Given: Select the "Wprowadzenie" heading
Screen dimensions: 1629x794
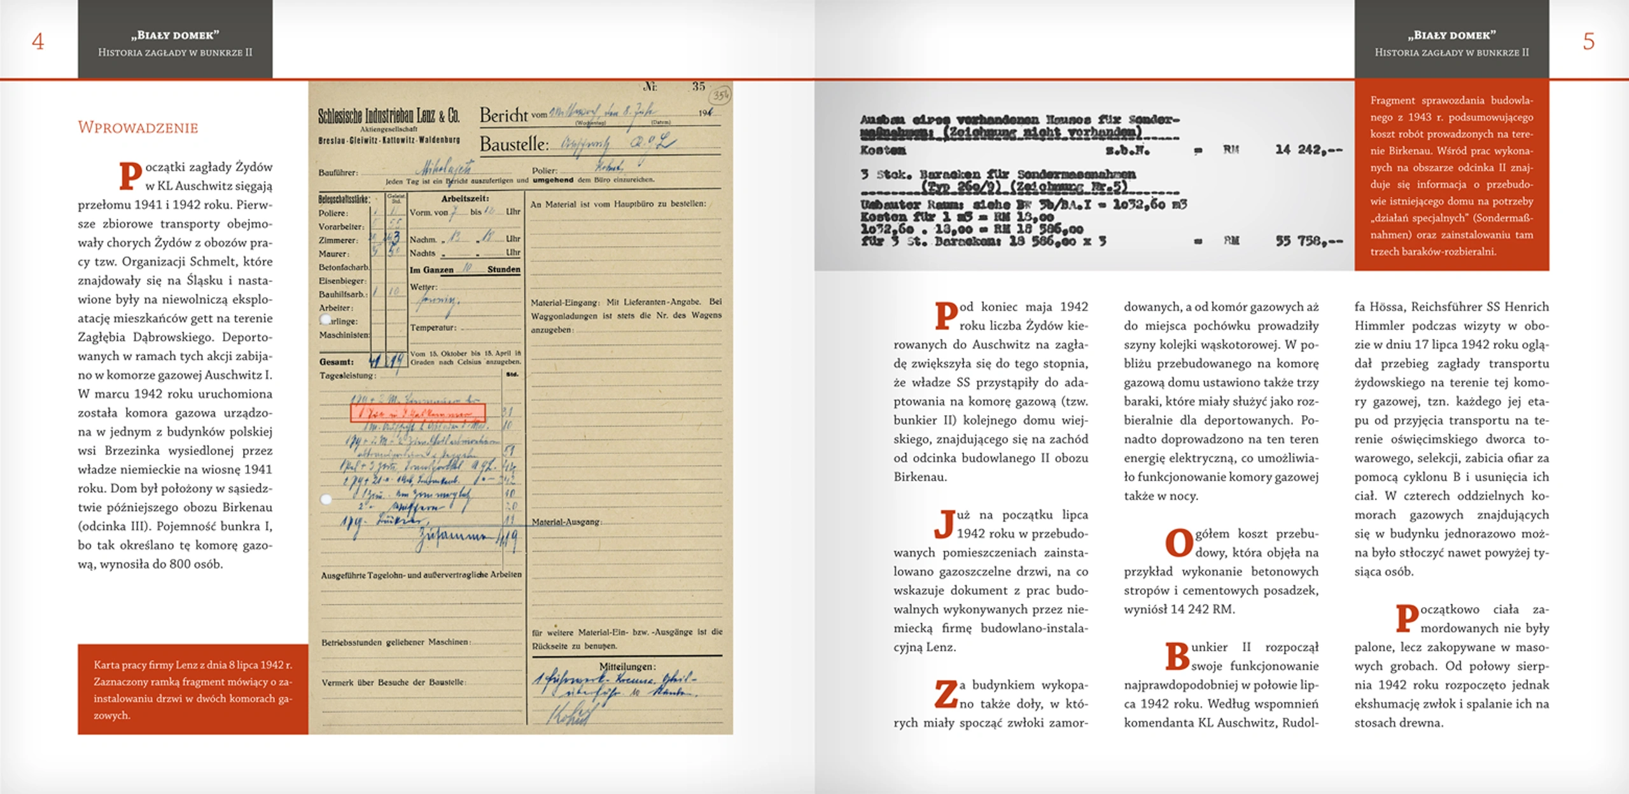Looking at the screenshot, I should (138, 128).
